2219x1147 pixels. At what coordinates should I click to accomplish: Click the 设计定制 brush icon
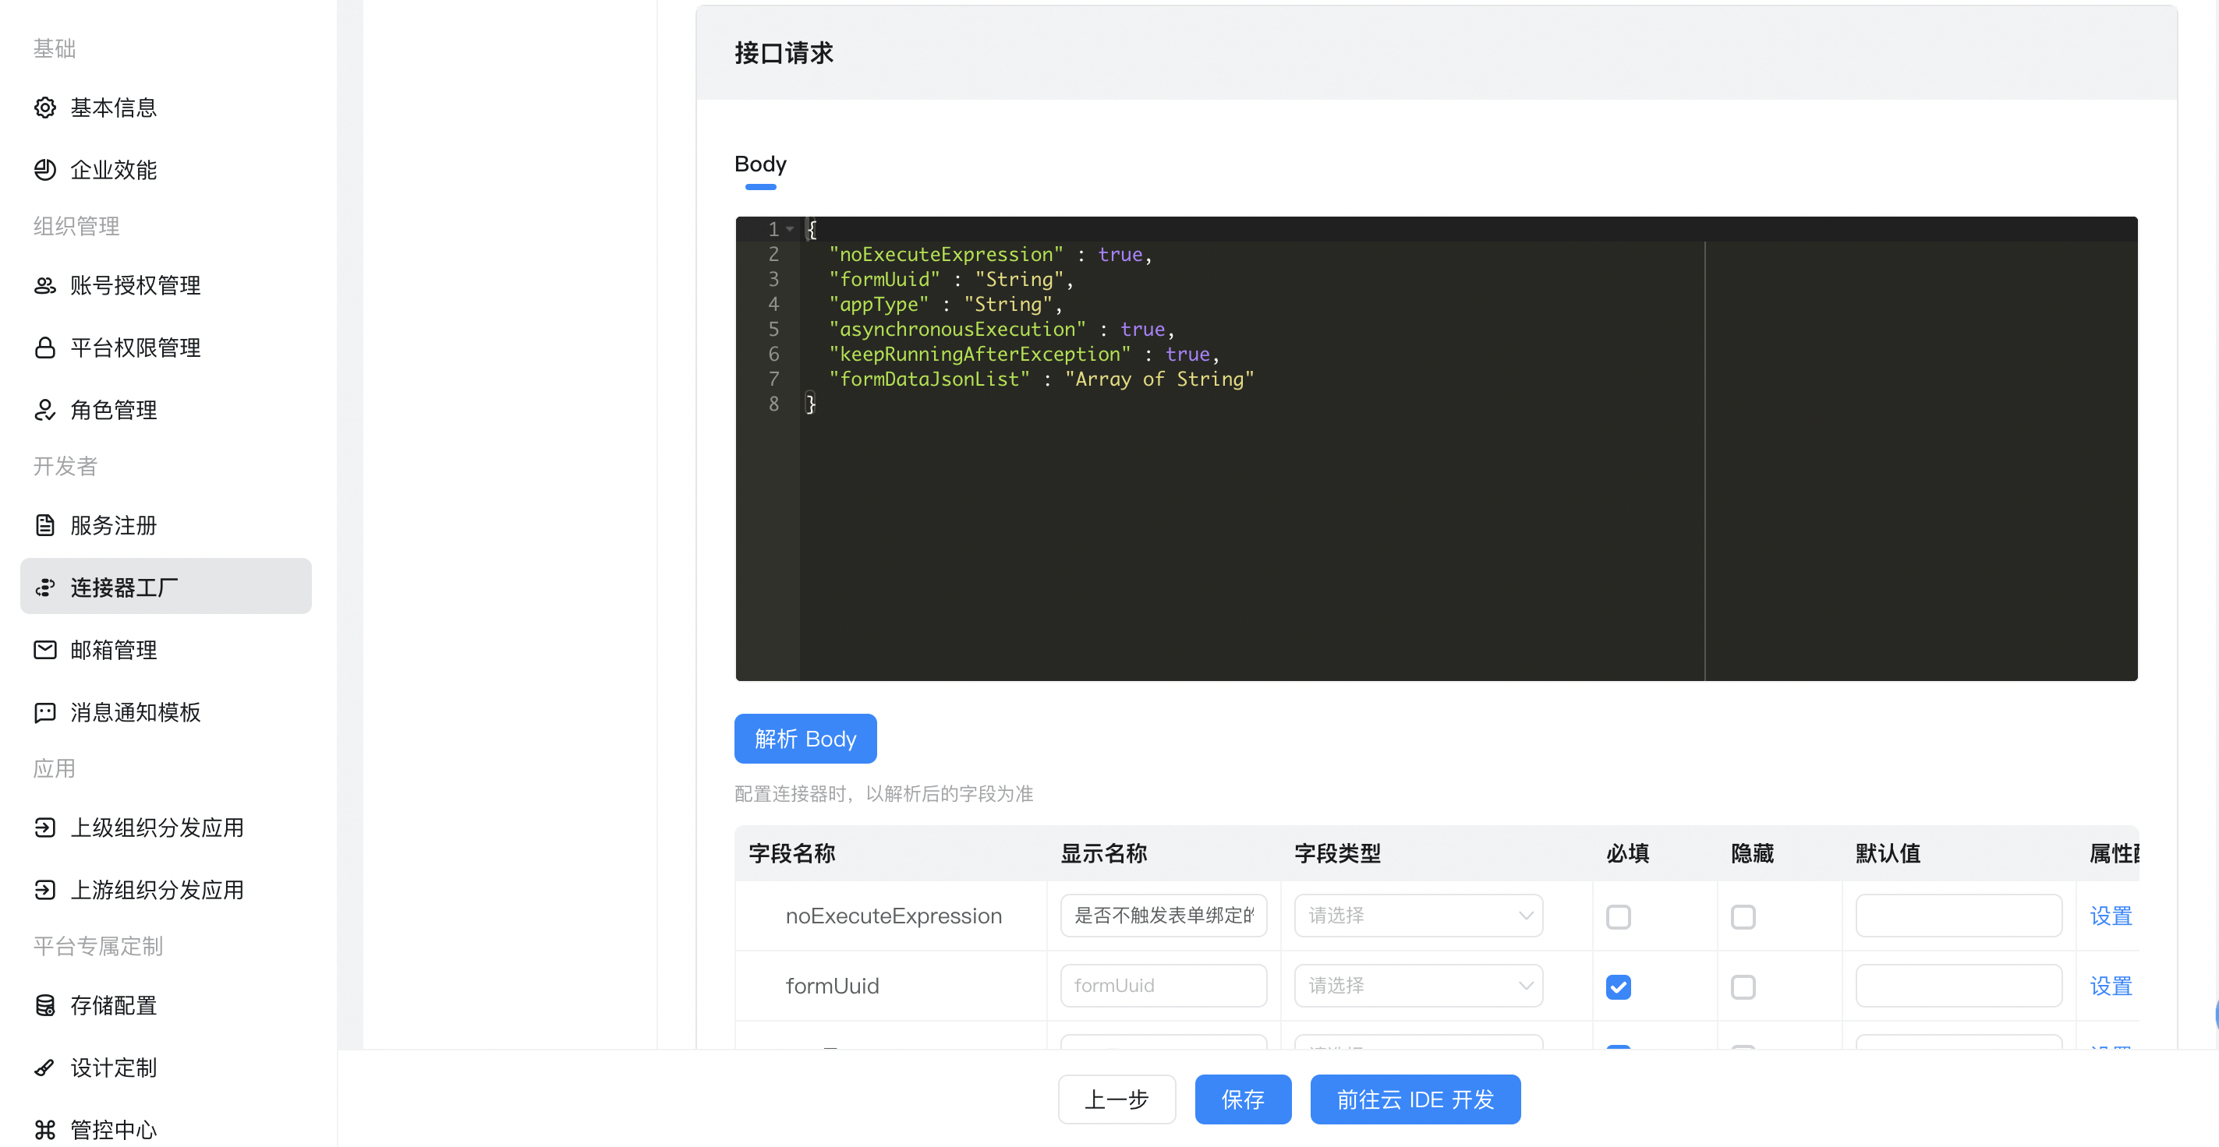[44, 1068]
